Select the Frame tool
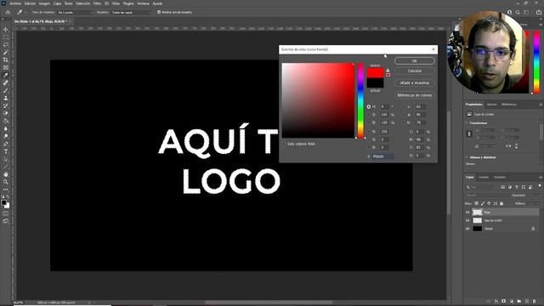 point(6,68)
